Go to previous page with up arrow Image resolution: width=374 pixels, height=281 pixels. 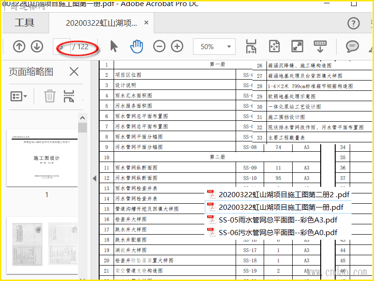[19, 46]
